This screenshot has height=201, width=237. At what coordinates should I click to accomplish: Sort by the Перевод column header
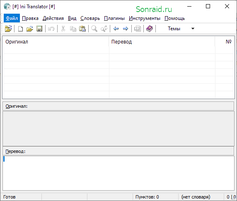[x=162, y=42]
